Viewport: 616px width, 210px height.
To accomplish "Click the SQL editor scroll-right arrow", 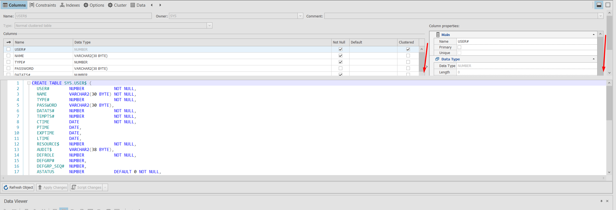I will pyautogui.click(x=604, y=178).
